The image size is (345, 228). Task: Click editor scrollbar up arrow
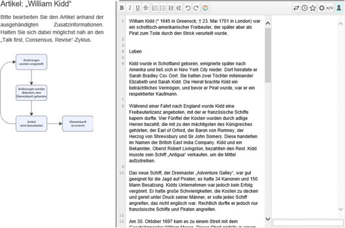[x=268, y=23]
